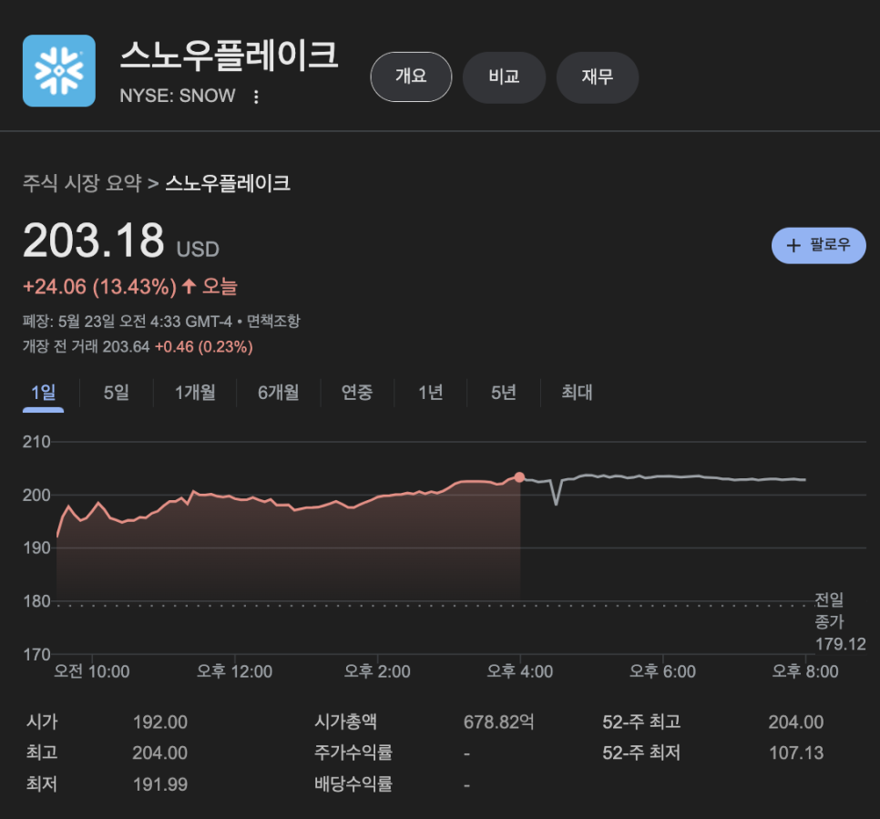The height and width of the screenshot is (819, 880).
Task: Click the 190 y-axis label
Action: pos(36,548)
